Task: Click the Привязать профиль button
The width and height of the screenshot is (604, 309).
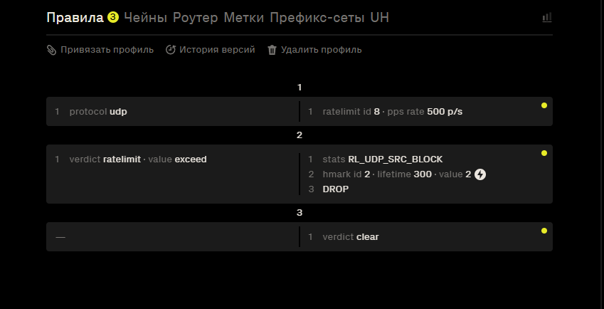Action: [100, 50]
